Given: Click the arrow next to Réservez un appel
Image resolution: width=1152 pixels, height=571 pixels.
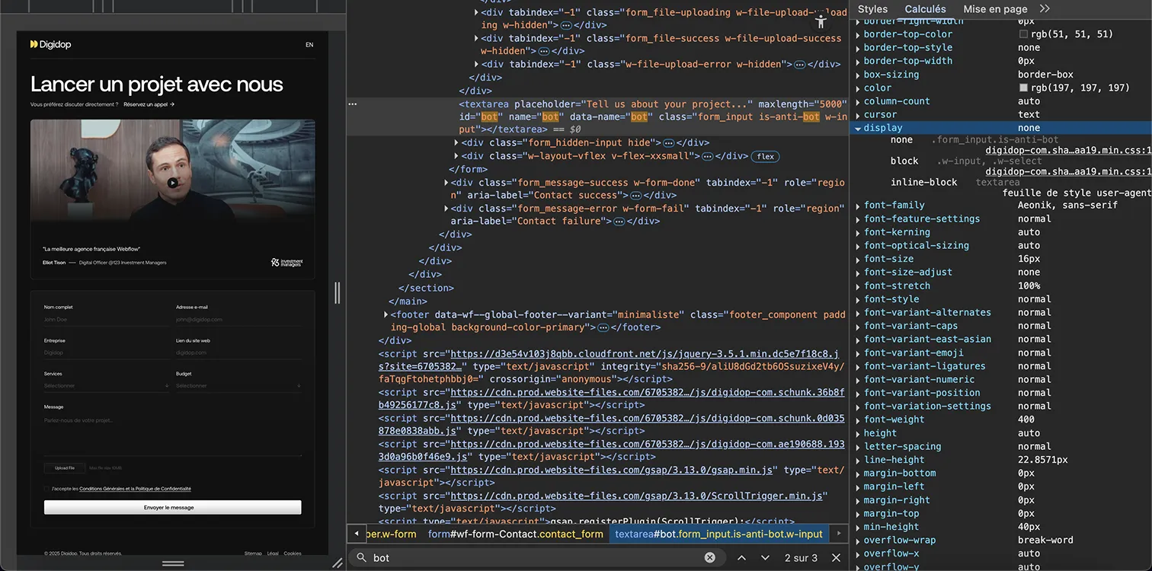Looking at the screenshot, I should (x=172, y=104).
